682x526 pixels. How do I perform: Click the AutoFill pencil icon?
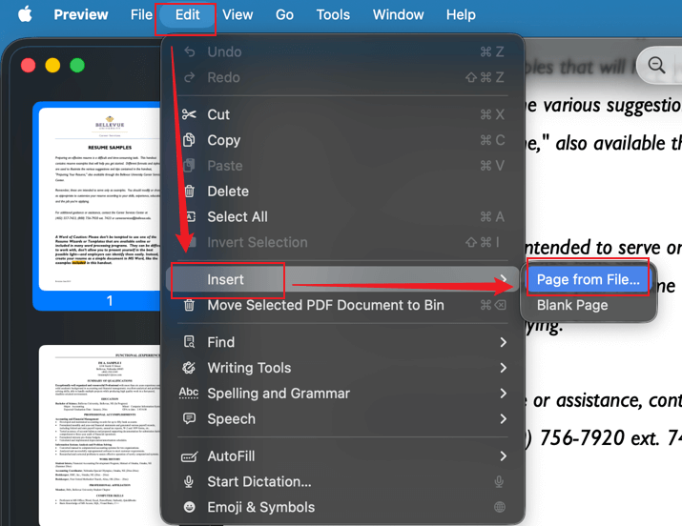(189, 456)
